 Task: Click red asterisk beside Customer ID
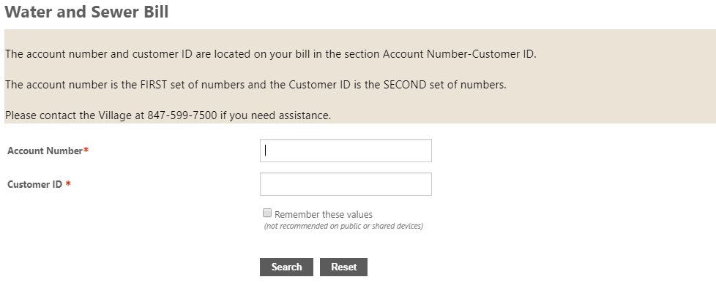pyautogui.click(x=68, y=183)
